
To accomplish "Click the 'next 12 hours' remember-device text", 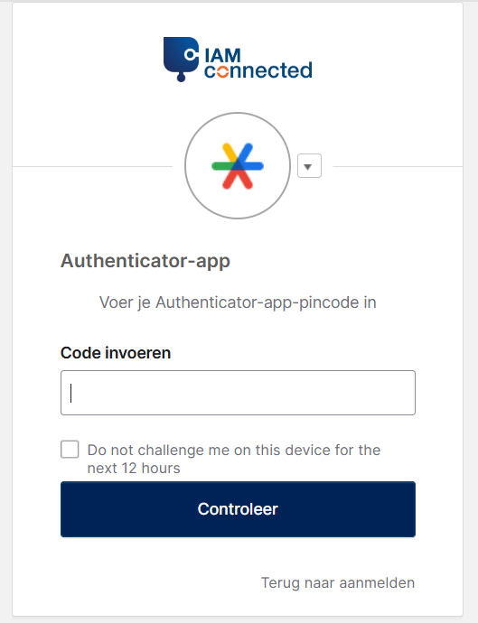I will tap(134, 468).
